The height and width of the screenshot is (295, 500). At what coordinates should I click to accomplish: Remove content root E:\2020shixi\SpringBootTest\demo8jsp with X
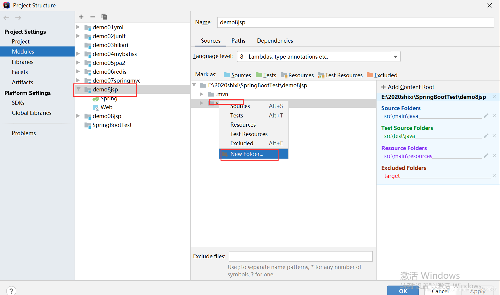pos(494,97)
